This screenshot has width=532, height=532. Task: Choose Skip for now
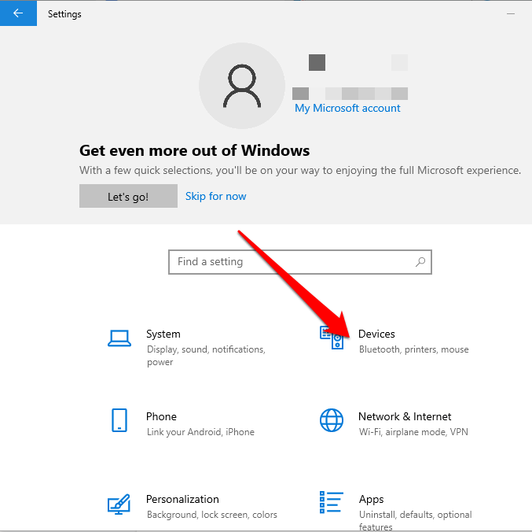(x=215, y=196)
